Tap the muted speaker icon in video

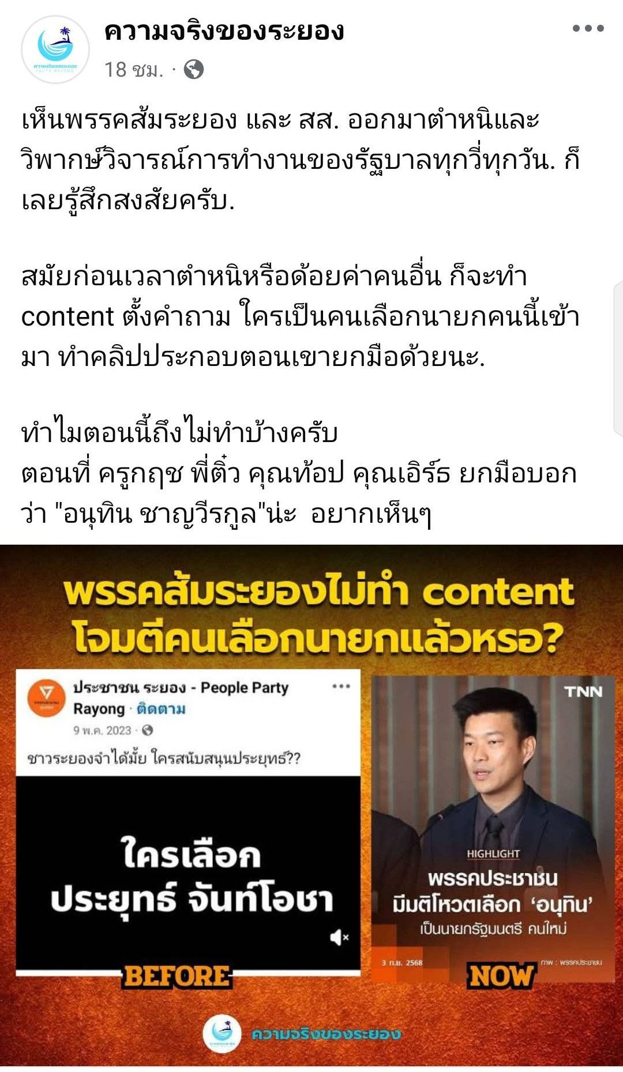point(339,938)
